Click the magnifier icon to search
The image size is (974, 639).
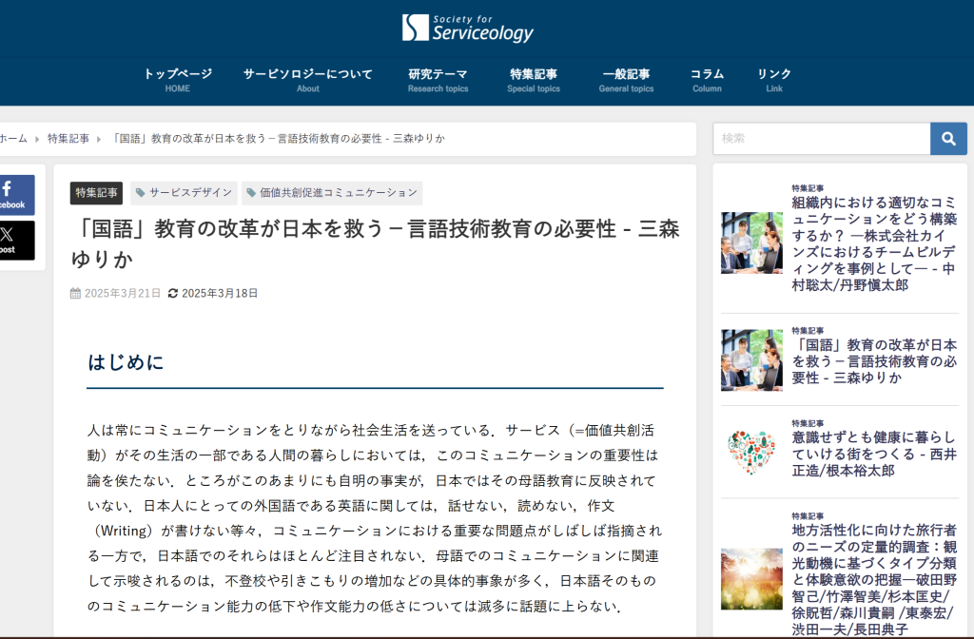coord(947,138)
